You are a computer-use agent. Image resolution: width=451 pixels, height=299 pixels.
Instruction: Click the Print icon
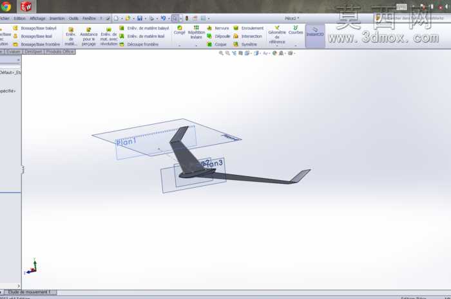coord(151,19)
